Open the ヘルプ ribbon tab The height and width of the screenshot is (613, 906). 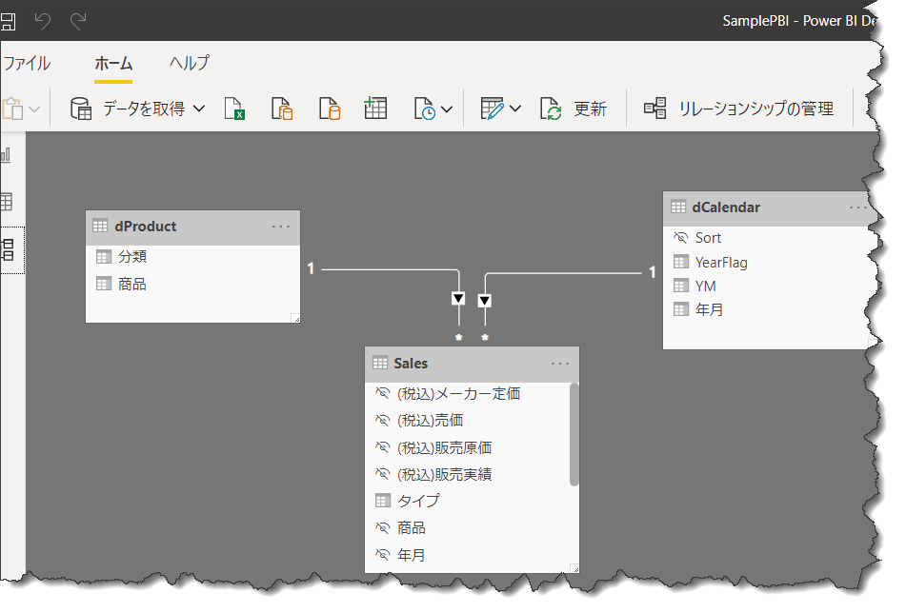pos(190,63)
